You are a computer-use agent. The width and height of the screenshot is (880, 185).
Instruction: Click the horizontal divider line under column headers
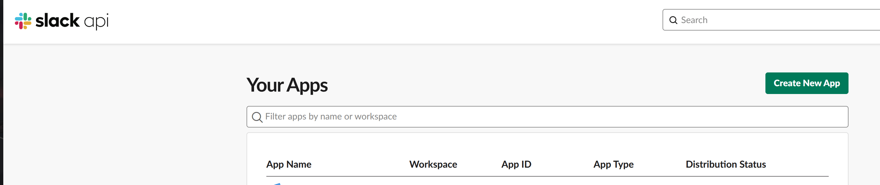[x=546, y=176]
